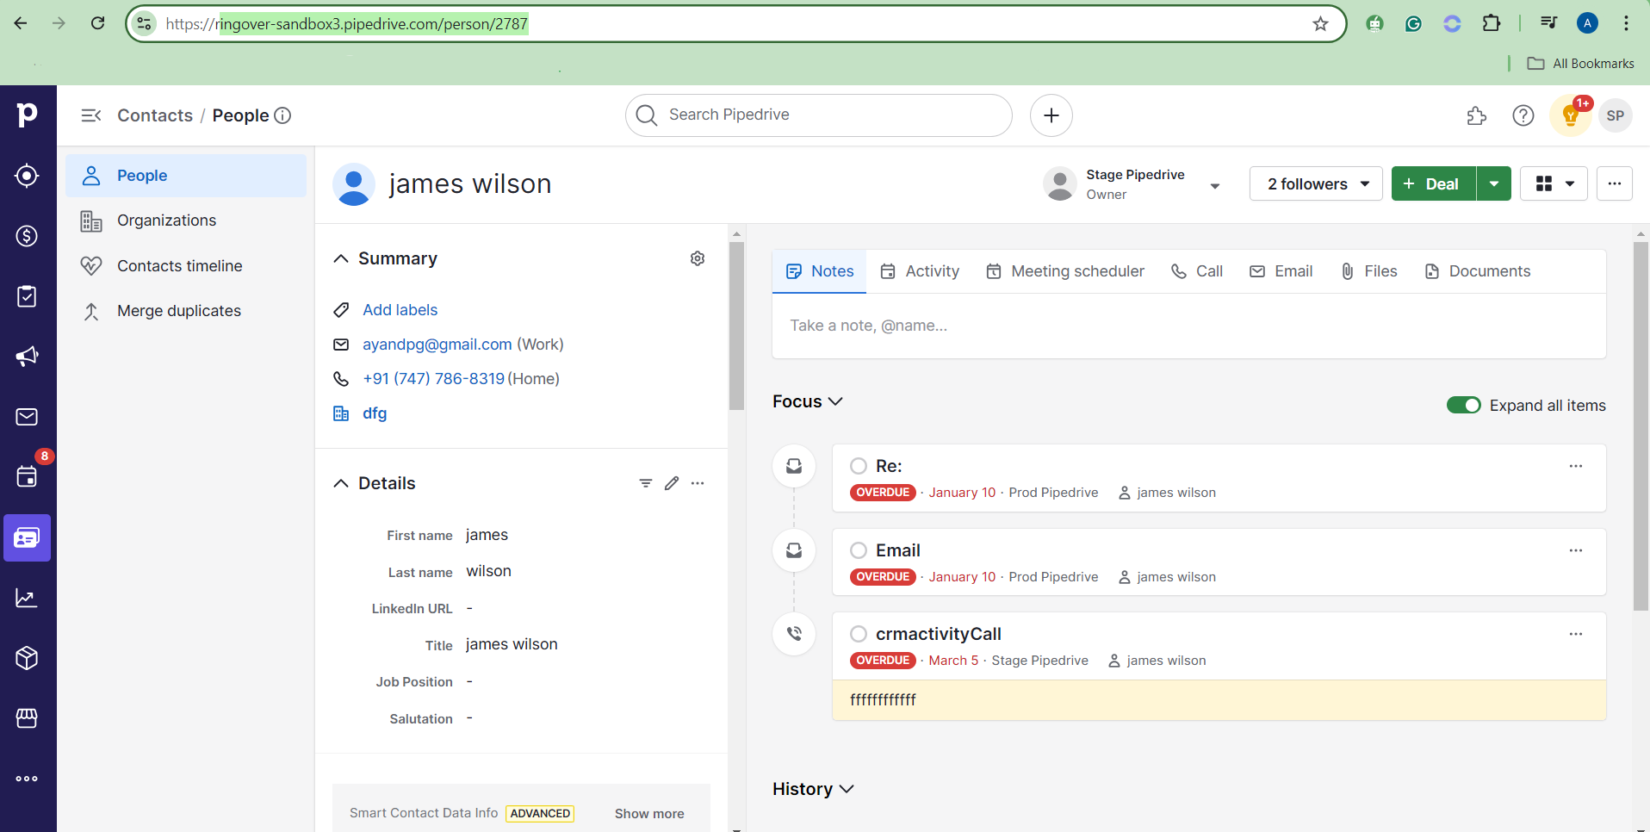Screen dimensions: 1650x832
Task: Open Mail envelope icon in sidebar
Action: coord(28,417)
